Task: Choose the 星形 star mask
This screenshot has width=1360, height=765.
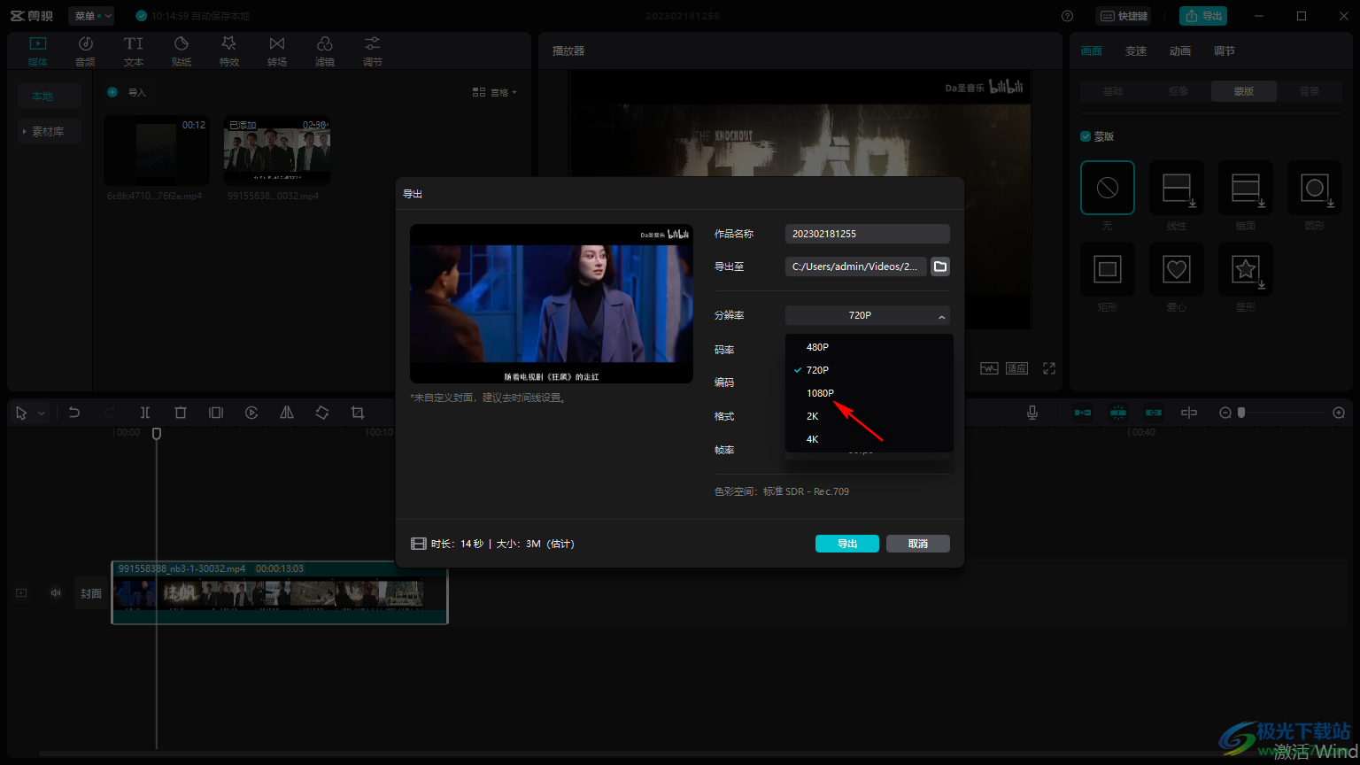Action: [x=1246, y=269]
